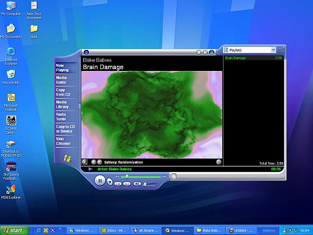The height and width of the screenshot is (235, 313).
Task: Select New Text Document desktop icon
Action: [34, 10]
